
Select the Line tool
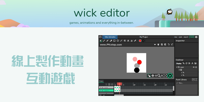(121, 41)
